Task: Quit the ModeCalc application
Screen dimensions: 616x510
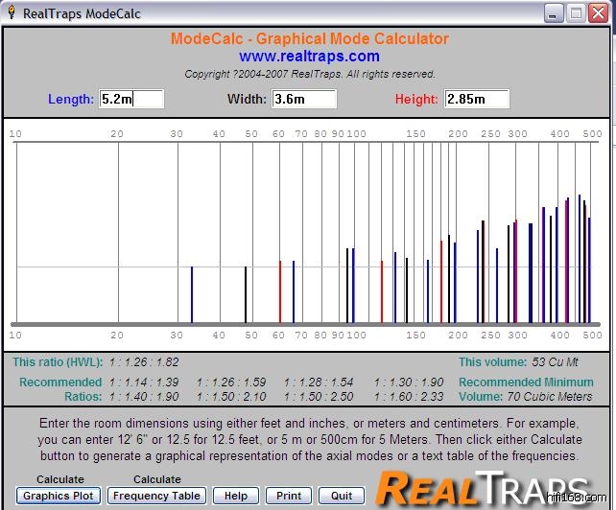Action: [x=342, y=496]
